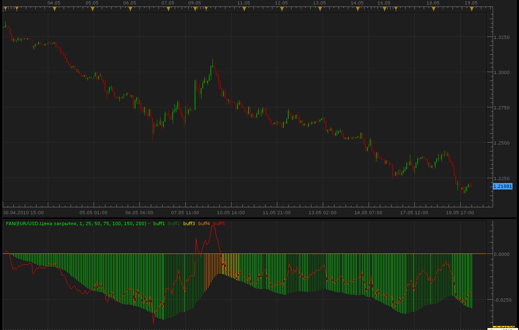This screenshot has height=330, width=519.
Task: Click the 04.05 date label on top ruler
Action: click(54, 3)
